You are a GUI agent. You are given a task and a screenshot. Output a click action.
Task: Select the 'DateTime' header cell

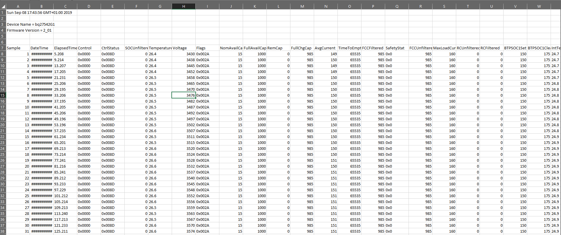click(41, 48)
